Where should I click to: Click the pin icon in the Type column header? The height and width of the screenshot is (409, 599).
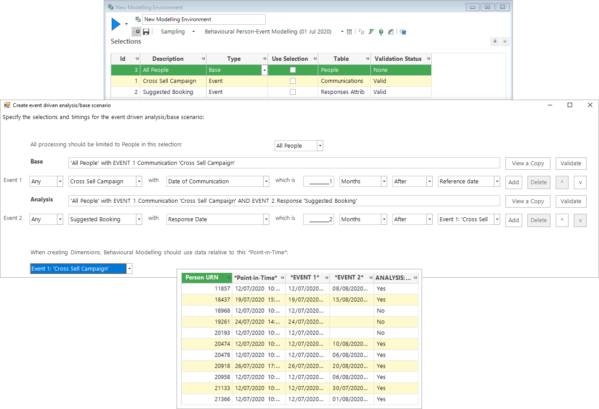pos(264,59)
